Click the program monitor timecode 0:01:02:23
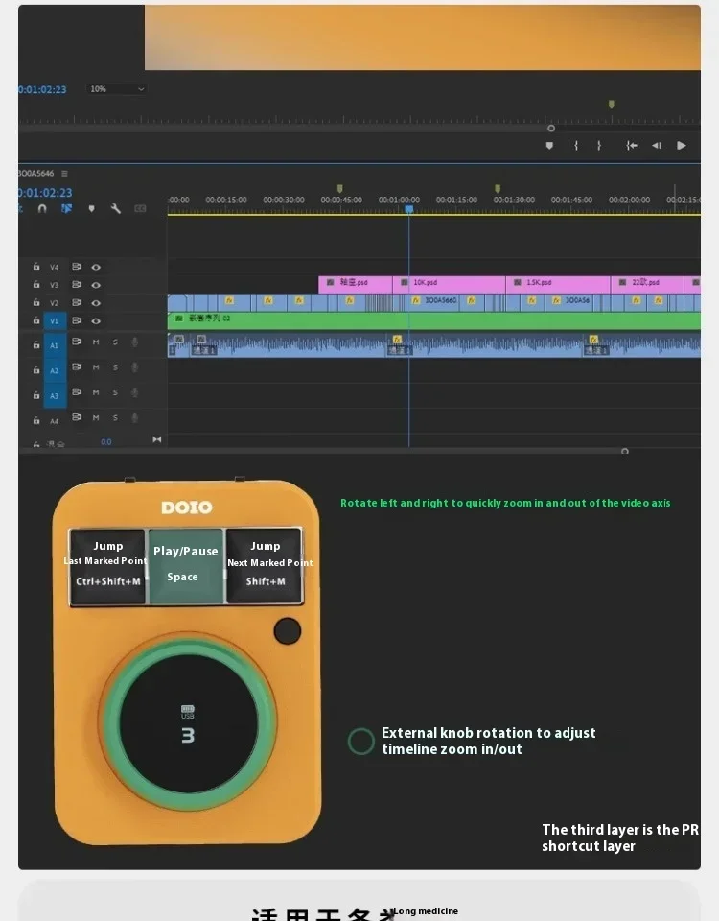Image resolution: width=719 pixels, height=921 pixels. [x=42, y=89]
